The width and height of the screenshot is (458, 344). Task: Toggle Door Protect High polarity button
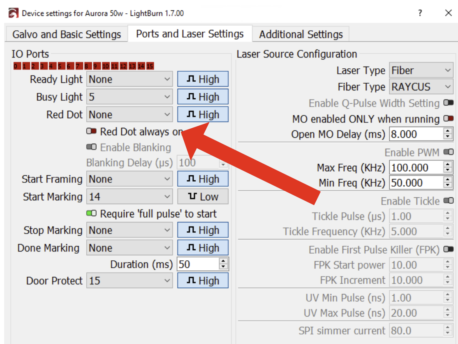tap(203, 281)
